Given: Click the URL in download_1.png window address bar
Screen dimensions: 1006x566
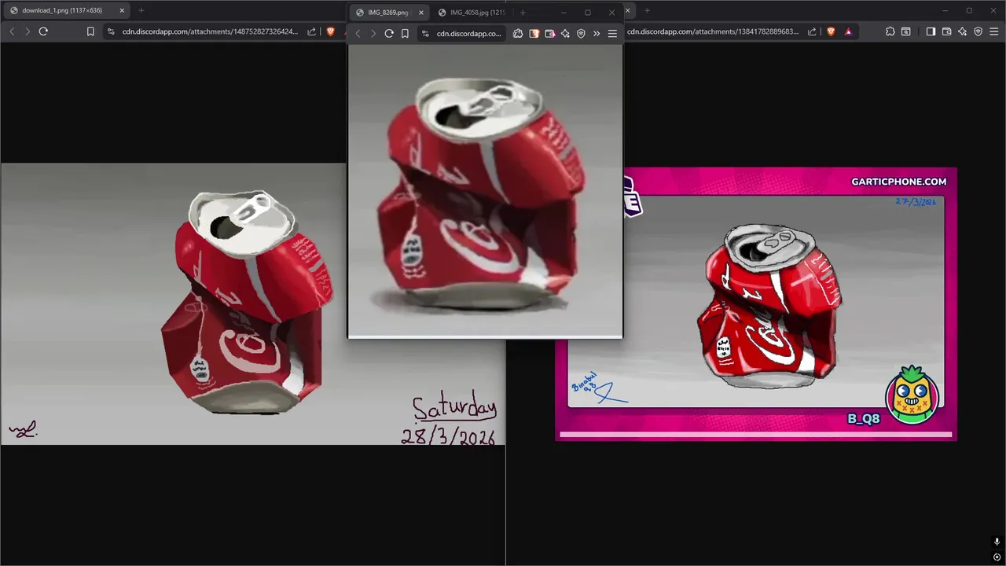Looking at the screenshot, I should click(x=210, y=31).
